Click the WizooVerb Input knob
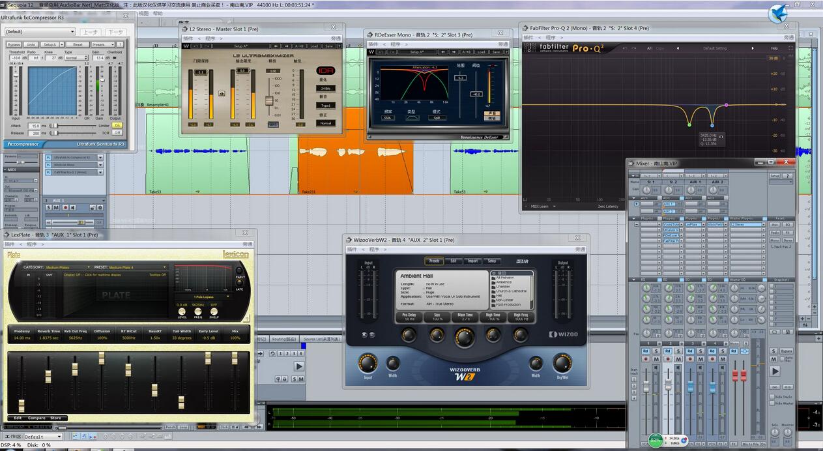This screenshot has width=823, height=451. pyautogui.click(x=368, y=363)
